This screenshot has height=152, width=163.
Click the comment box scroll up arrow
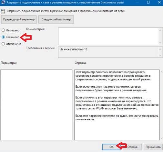160,30
